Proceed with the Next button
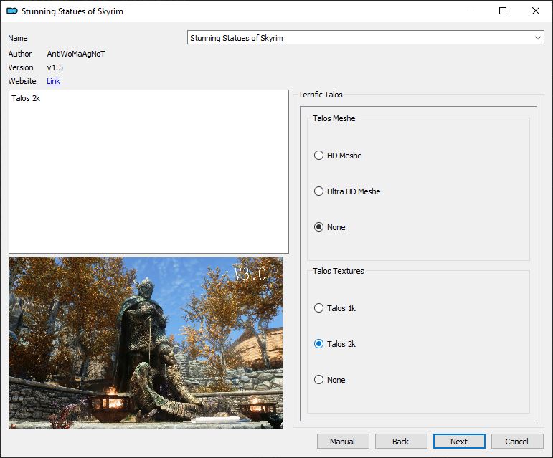553x458 pixels. pyautogui.click(x=459, y=441)
